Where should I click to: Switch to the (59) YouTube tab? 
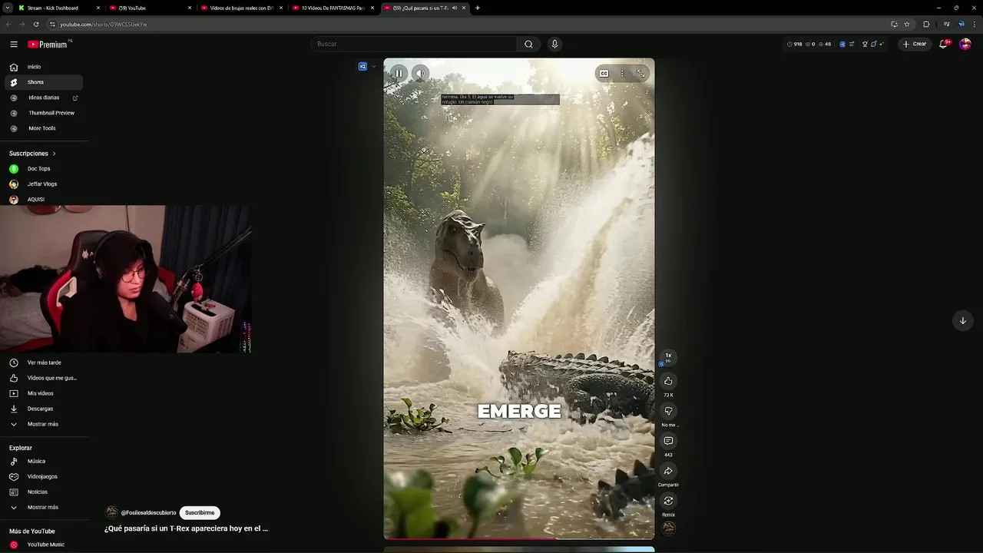tap(150, 8)
